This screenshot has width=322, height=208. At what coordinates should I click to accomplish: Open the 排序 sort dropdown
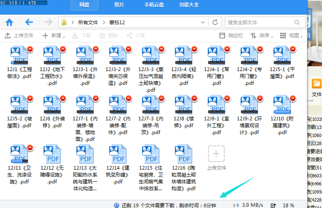pos(262,36)
